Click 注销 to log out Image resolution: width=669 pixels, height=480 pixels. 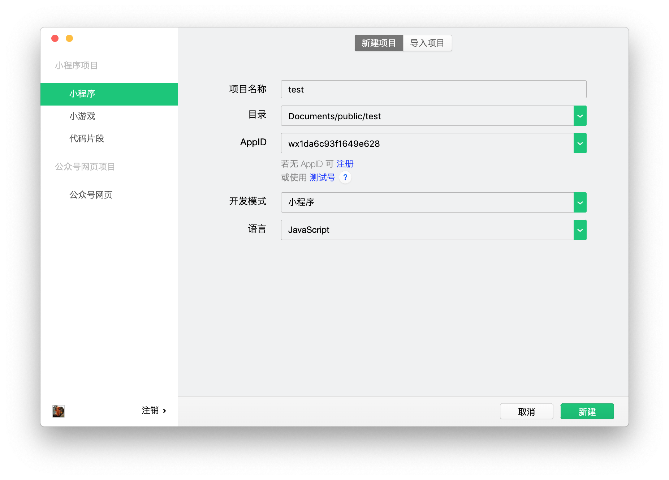[x=150, y=411]
